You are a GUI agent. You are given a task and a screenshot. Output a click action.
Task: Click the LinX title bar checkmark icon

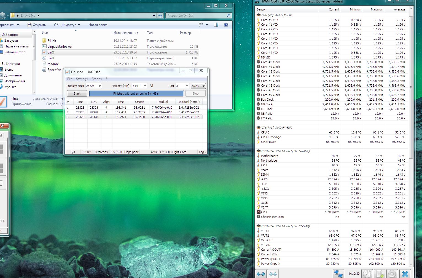point(67,72)
